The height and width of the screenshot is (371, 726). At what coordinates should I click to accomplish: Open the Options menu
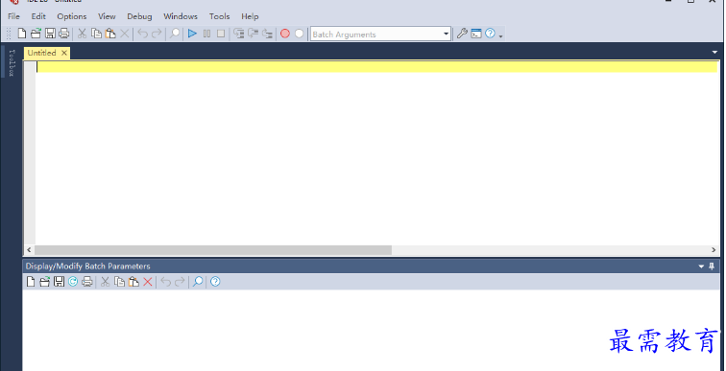[x=72, y=16]
